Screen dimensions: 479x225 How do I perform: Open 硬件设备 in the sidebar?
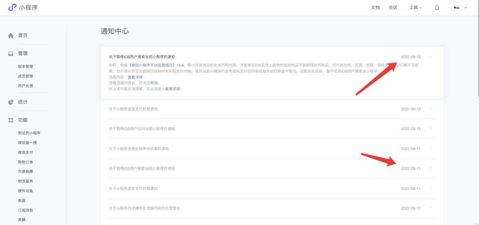click(x=25, y=191)
